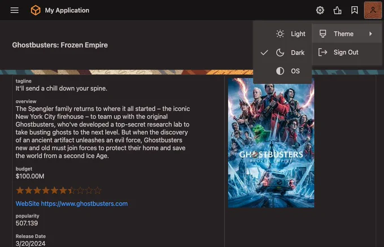
Task: Open the Theme menu entry
Action: (347, 33)
